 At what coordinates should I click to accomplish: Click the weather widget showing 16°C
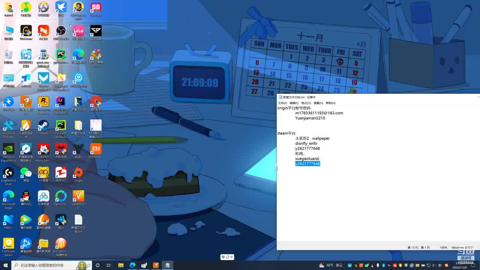point(330,265)
